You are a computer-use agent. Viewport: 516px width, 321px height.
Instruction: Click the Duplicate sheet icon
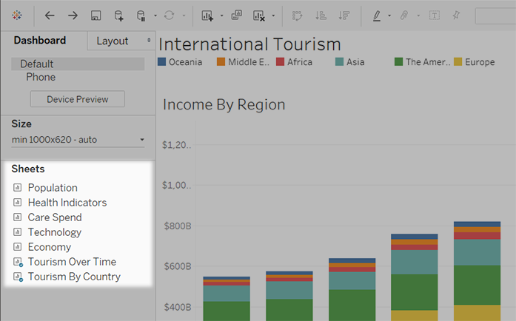237,15
